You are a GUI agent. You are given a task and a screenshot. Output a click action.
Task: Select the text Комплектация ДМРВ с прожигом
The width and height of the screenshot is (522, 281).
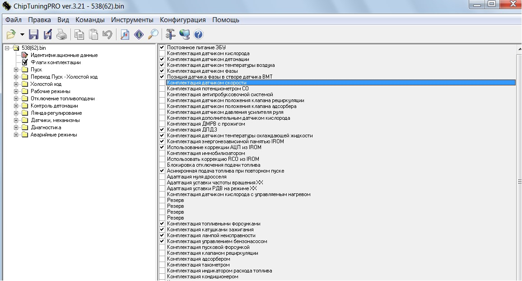pos(206,124)
